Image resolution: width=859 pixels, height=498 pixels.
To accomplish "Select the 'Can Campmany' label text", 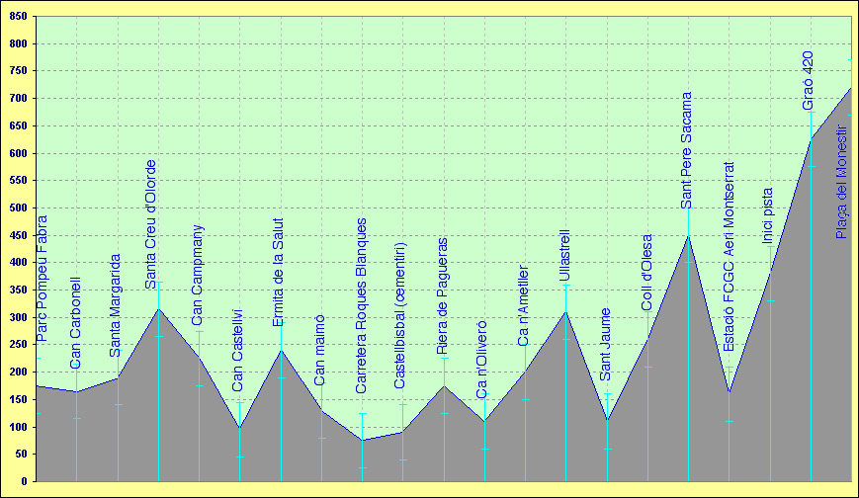I will (x=198, y=275).
